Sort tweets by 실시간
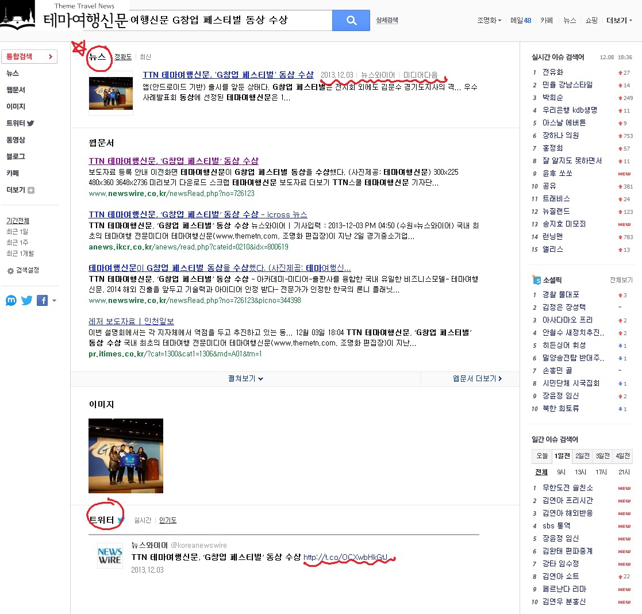Image resolution: width=642 pixels, height=614 pixels. pos(143,520)
